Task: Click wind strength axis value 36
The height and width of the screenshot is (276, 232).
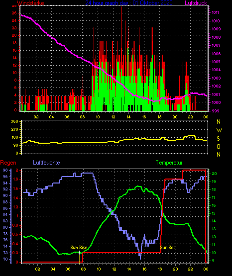Action: click(x=14, y=13)
